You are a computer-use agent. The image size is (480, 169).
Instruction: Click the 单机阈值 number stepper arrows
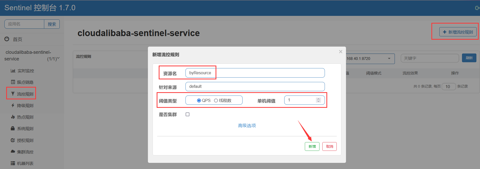click(318, 100)
